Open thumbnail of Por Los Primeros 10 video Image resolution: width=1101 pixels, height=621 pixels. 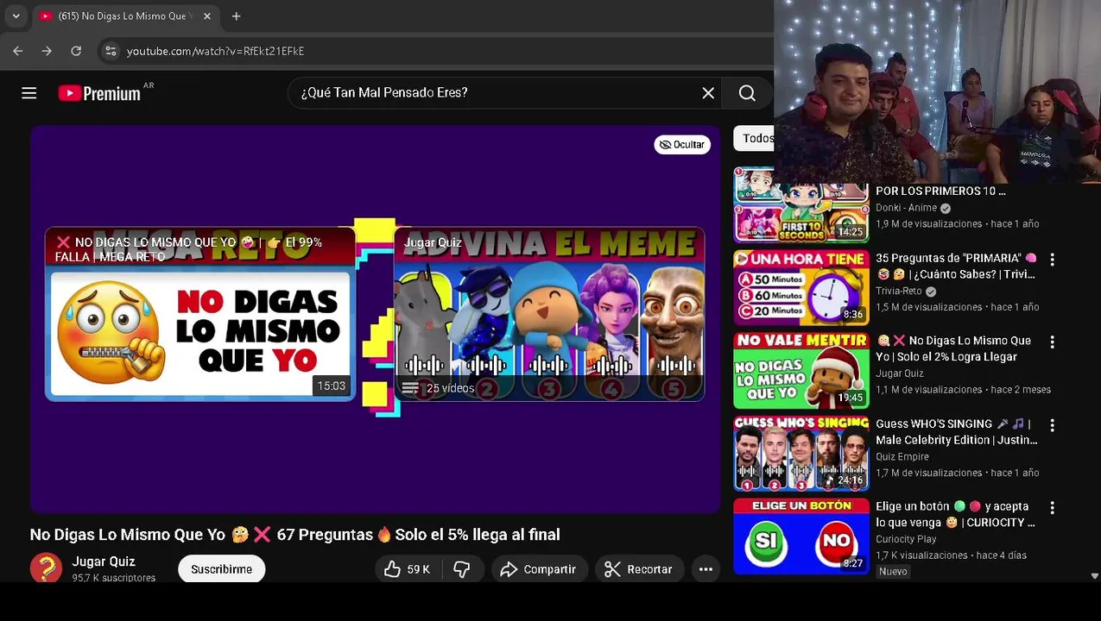point(801,207)
